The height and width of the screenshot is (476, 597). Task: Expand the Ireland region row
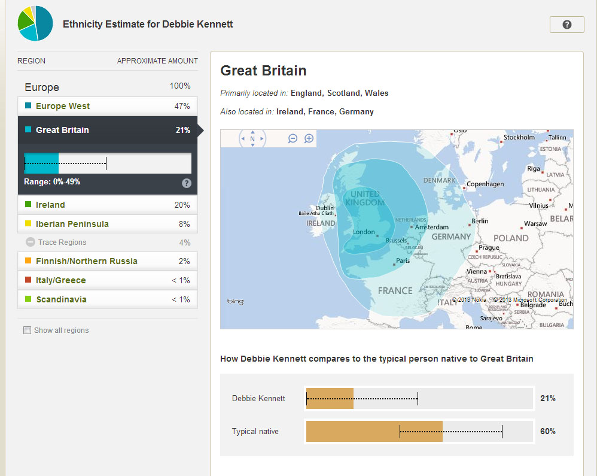point(108,204)
